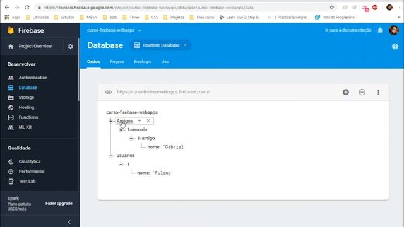Click the notifications bell icon
Viewport: 404px width, 227px height.
pyautogui.click(x=380, y=30)
